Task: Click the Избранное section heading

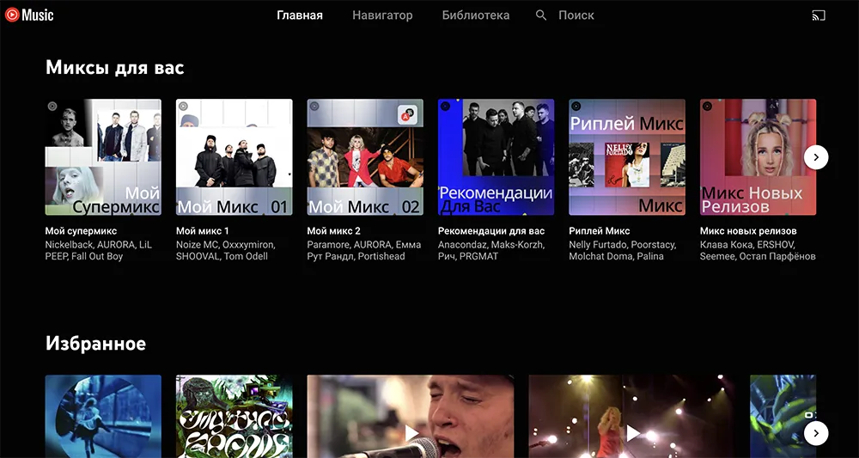Action: pyautogui.click(x=95, y=344)
